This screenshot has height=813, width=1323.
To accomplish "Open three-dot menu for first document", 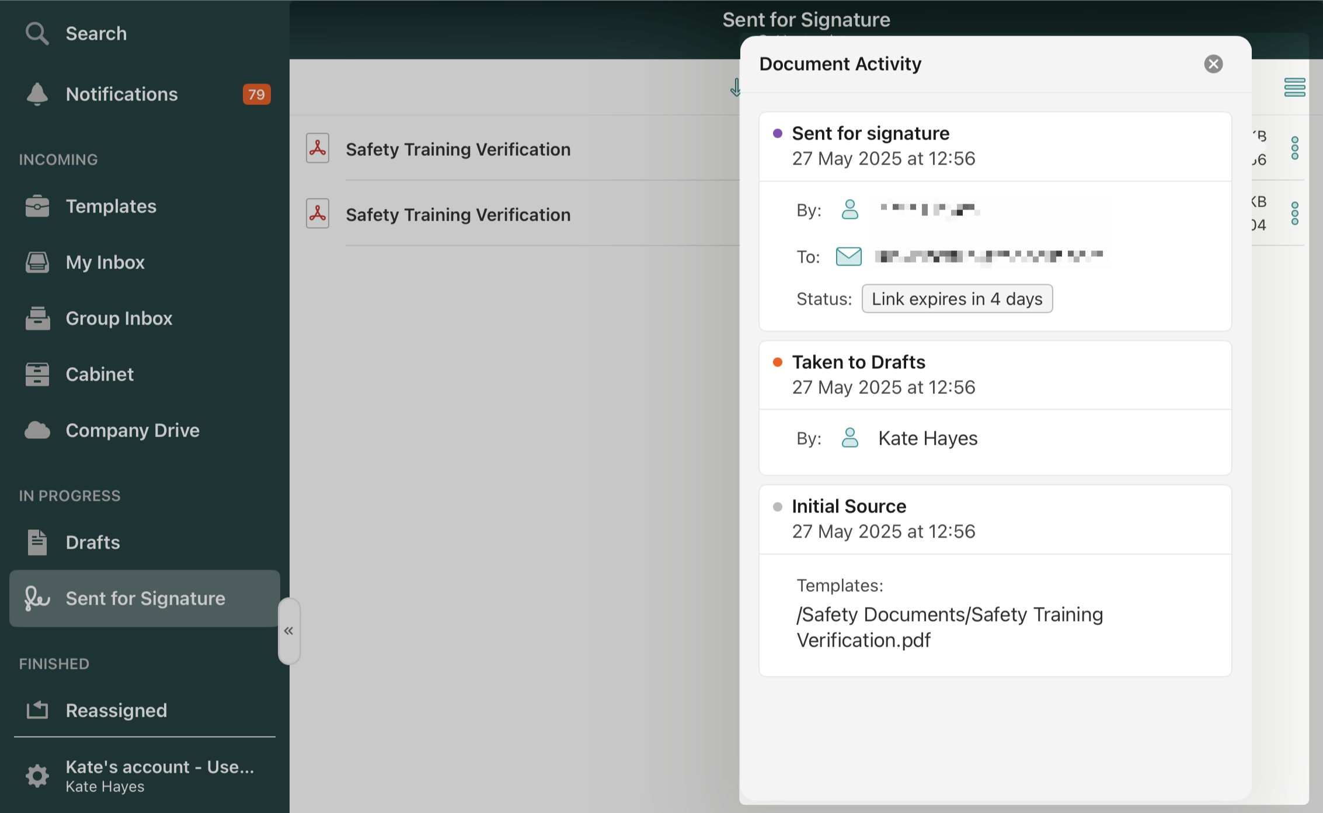I will click(1294, 148).
